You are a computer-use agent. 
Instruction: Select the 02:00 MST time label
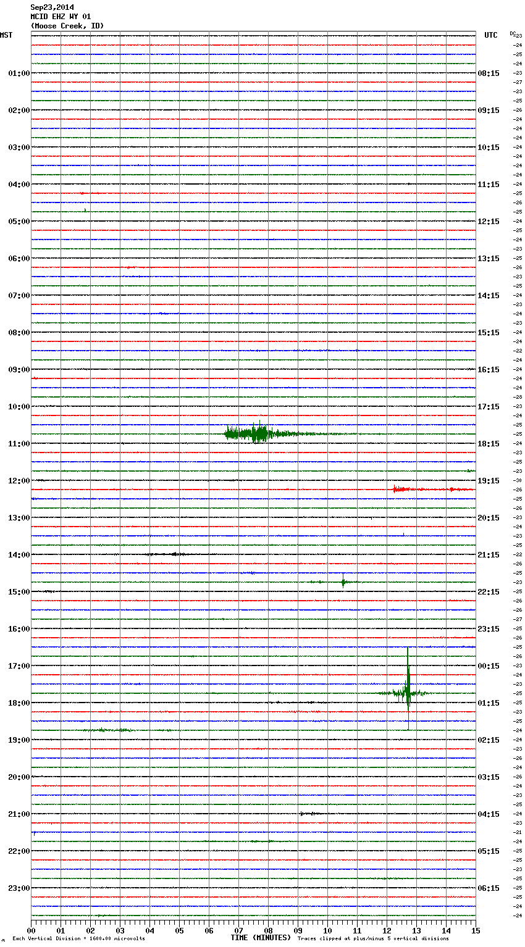(x=19, y=111)
